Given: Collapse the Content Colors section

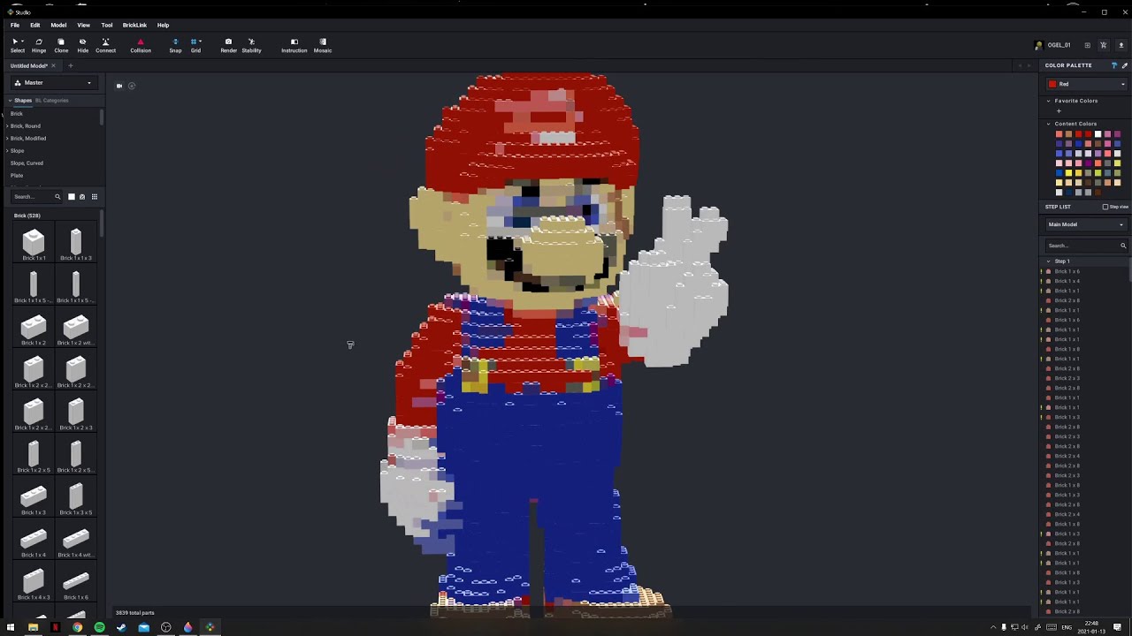Looking at the screenshot, I should 1049,124.
